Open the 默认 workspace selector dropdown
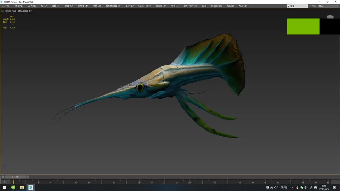 pyautogui.click(x=328, y=6)
